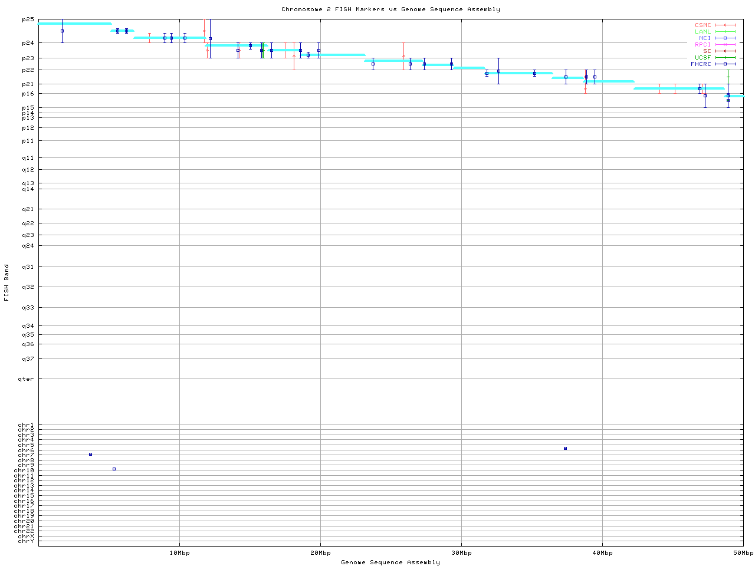This screenshot has height=566, width=755.
Task: Click the 50Mbp x-axis tick label
Action: 743,553
